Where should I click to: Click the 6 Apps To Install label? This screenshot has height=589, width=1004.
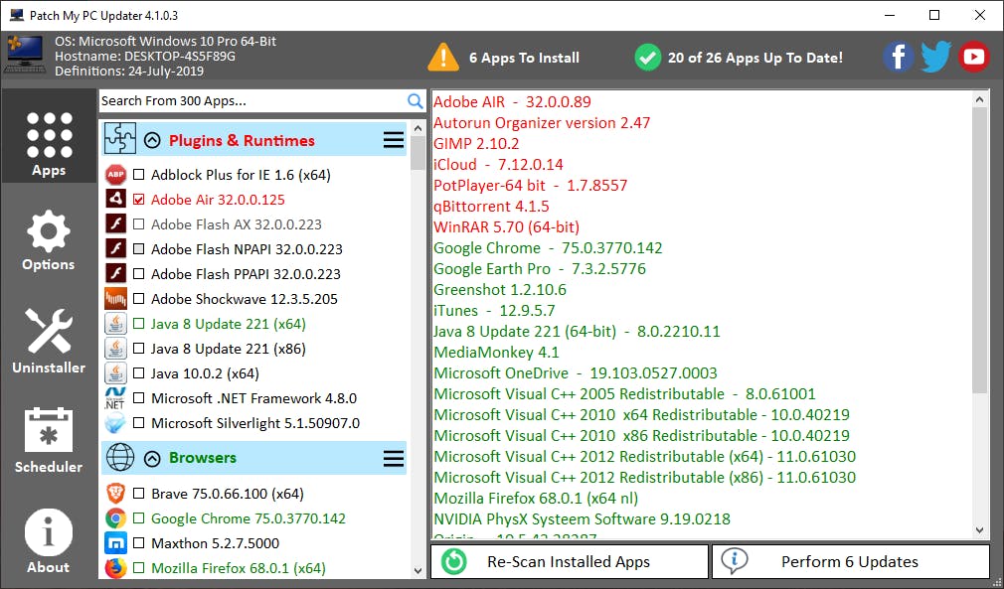[x=524, y=58]
